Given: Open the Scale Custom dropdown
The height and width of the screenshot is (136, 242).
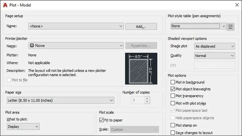Looking at the screenshot, I should (134, 129).
